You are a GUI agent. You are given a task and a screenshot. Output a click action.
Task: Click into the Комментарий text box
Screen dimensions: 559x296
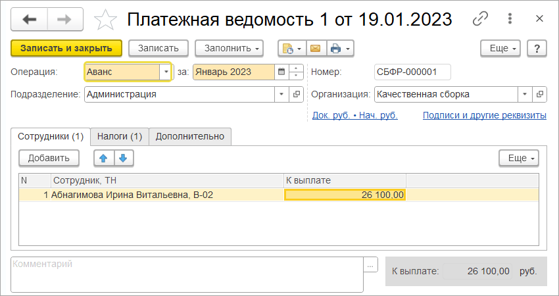click(187, 274)
